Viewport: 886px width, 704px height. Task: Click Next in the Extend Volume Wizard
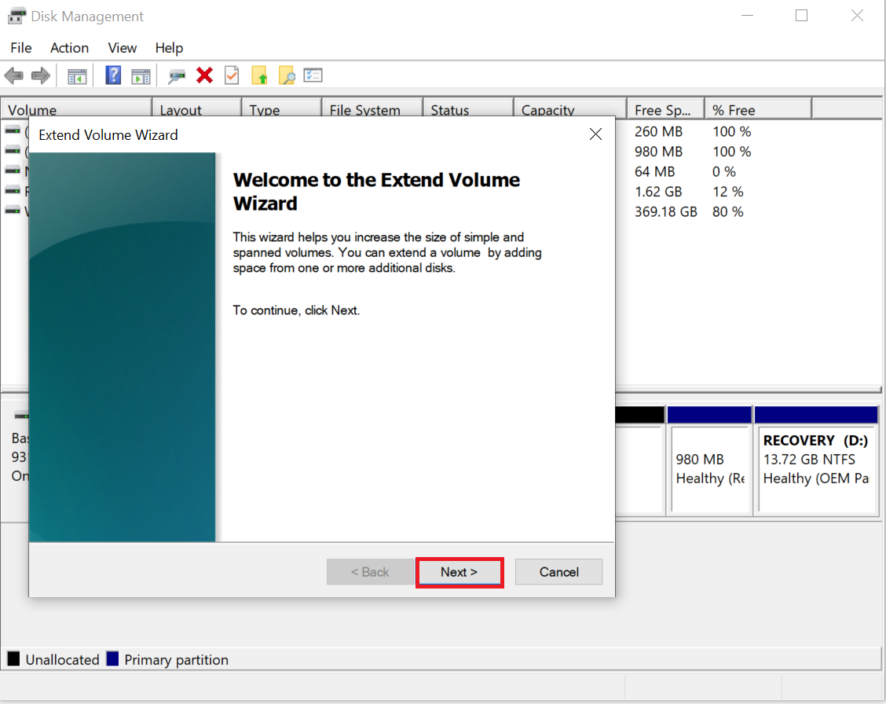pos(459,571)
